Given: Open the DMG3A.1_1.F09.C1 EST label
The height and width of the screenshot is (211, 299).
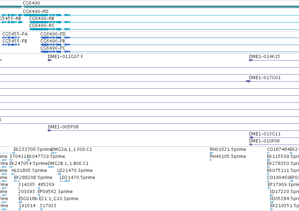Looking at the screenshot, I should point(72,149).
